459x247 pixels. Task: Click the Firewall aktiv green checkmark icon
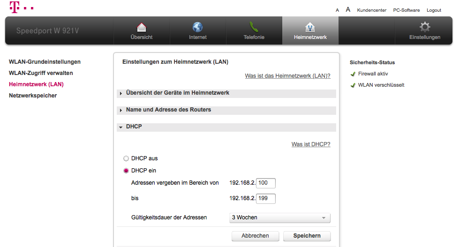coord(353,74)
